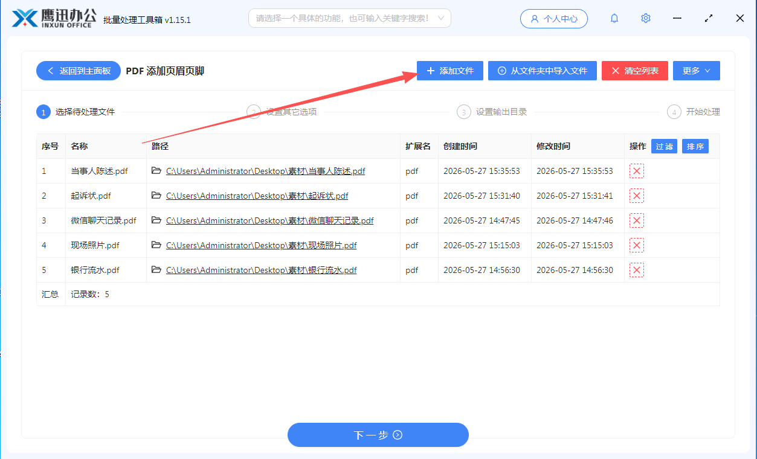Image resolution: width=757 pixels, height=459 pixels.
Task: Click folder icon next to 微信聊天记录.pdf path
Action: pyautogui.click(x=156, y=220)
